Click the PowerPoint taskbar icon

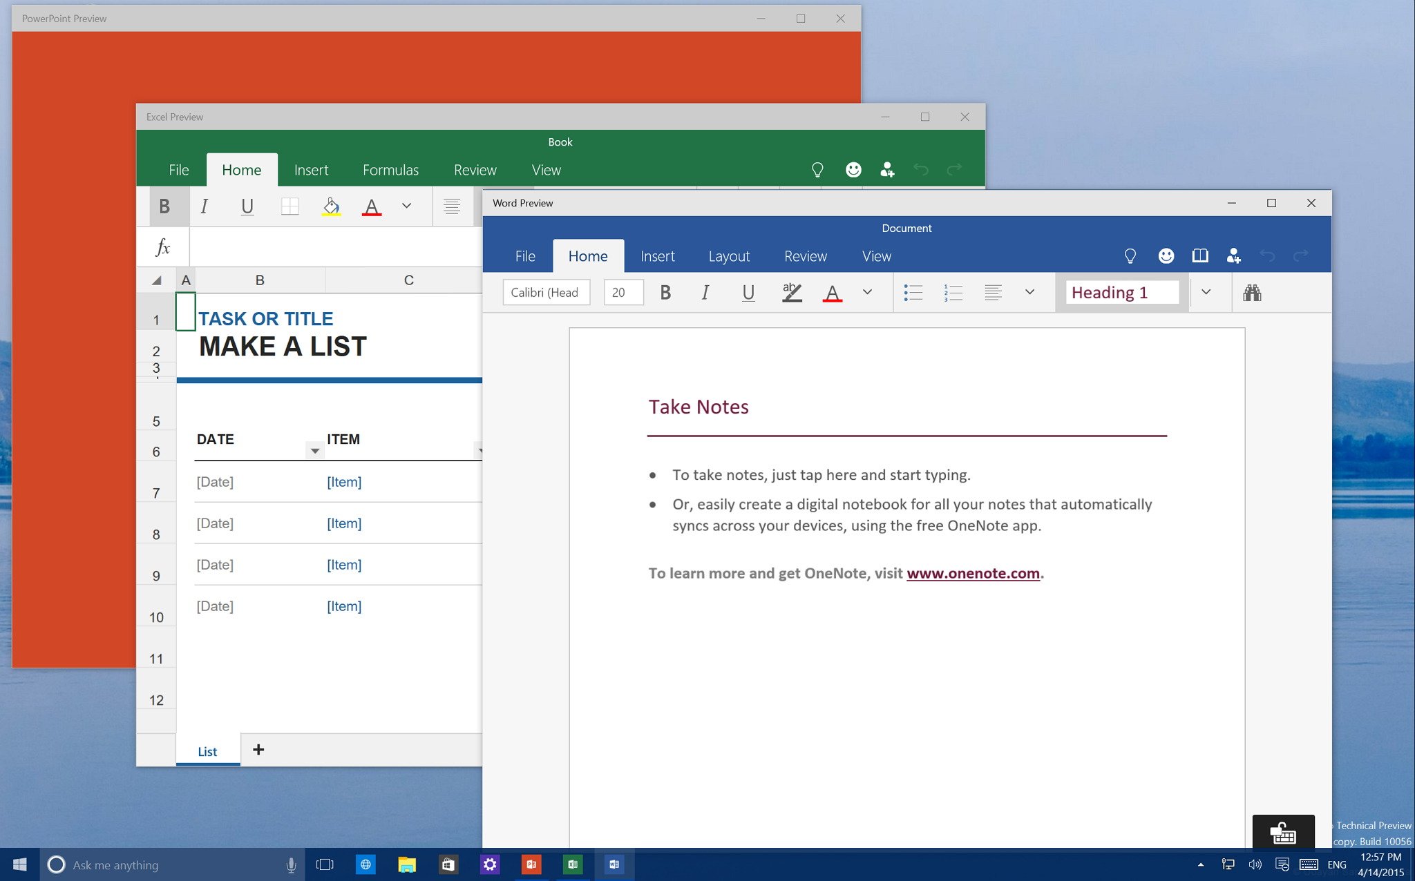[x=531, y=864]
